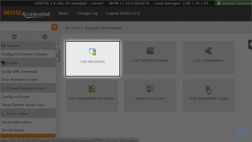Open Configure Cluster
Screen dimensions: 252x142
16,97
